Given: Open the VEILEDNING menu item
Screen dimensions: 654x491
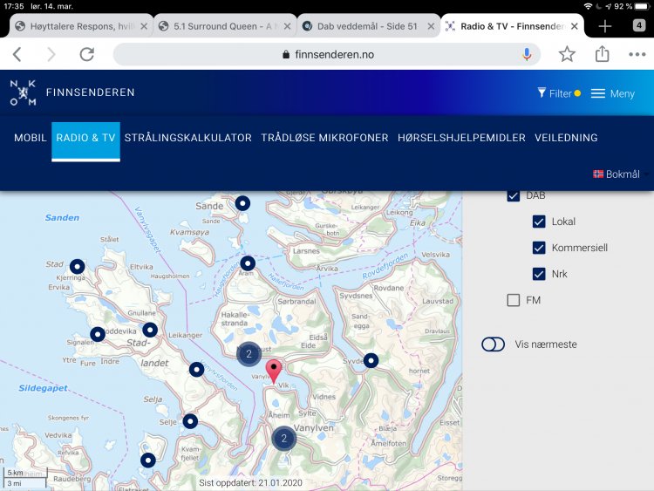Looking at the screenshot, I should [566, 138].
